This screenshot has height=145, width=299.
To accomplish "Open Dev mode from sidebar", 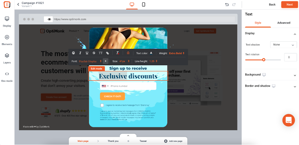I will (x=7, y=77).
